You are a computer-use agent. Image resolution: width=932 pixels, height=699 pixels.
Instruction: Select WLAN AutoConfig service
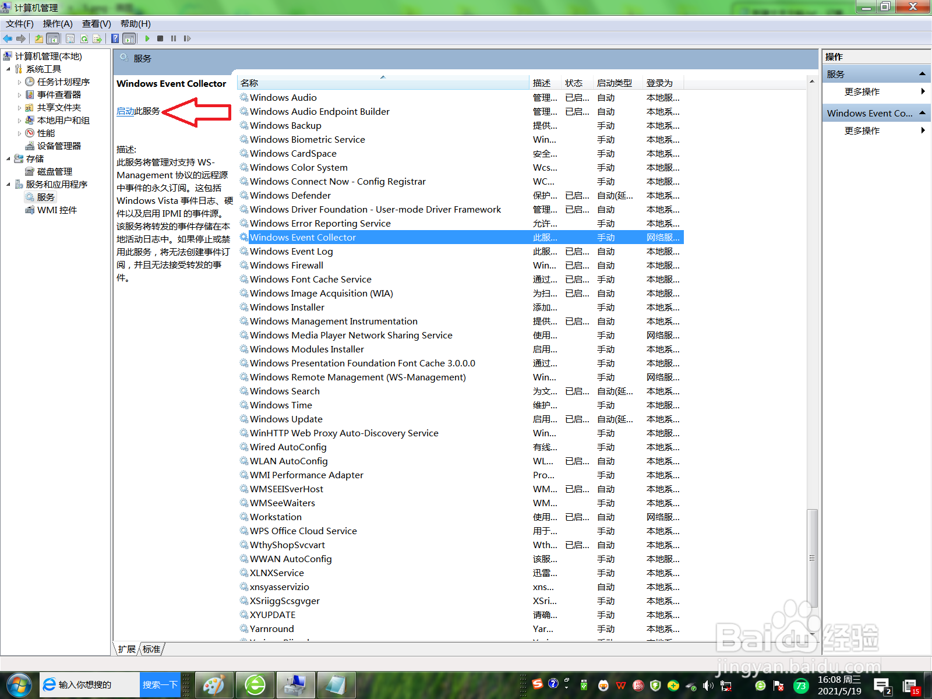[460, 461]
